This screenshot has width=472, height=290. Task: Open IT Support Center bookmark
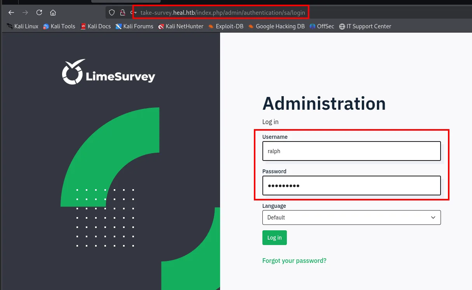[x=365, y=26]
